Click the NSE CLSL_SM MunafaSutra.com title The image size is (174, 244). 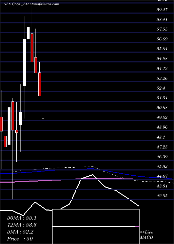31,4
